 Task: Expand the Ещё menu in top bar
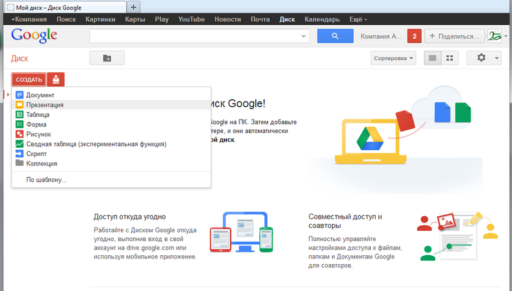358,19
